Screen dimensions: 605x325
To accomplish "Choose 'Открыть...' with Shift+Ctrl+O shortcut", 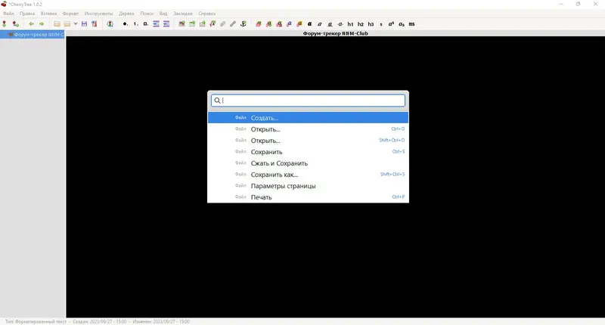I will point(308,141).
